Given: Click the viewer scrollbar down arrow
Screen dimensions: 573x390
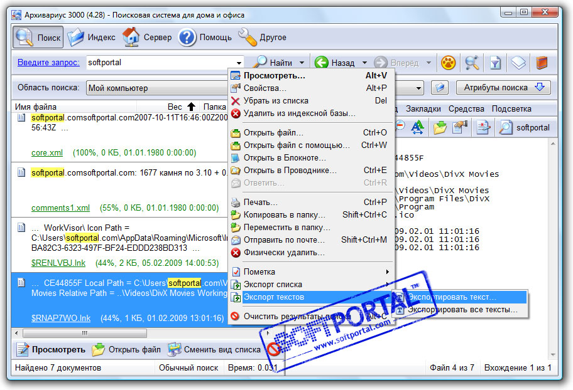Looking at the screenshot, I should click(553, 354).
